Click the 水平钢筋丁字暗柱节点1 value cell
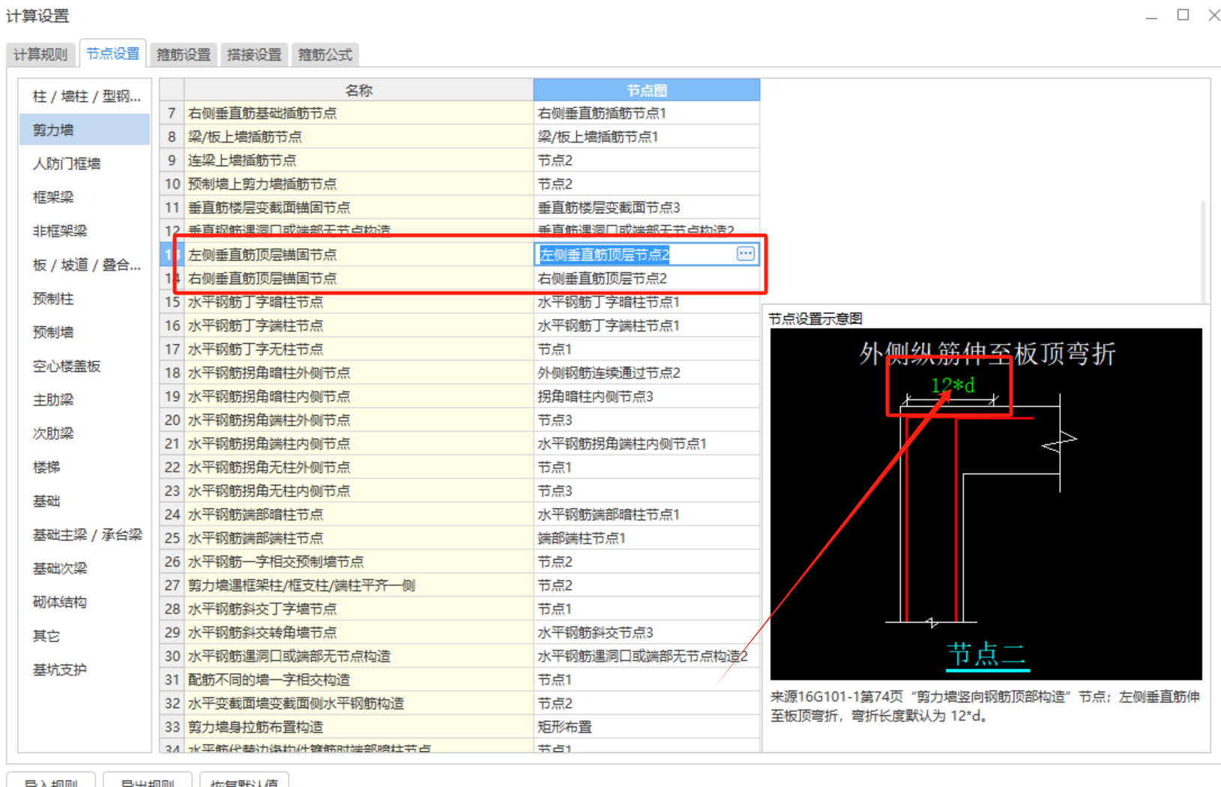 647,302
